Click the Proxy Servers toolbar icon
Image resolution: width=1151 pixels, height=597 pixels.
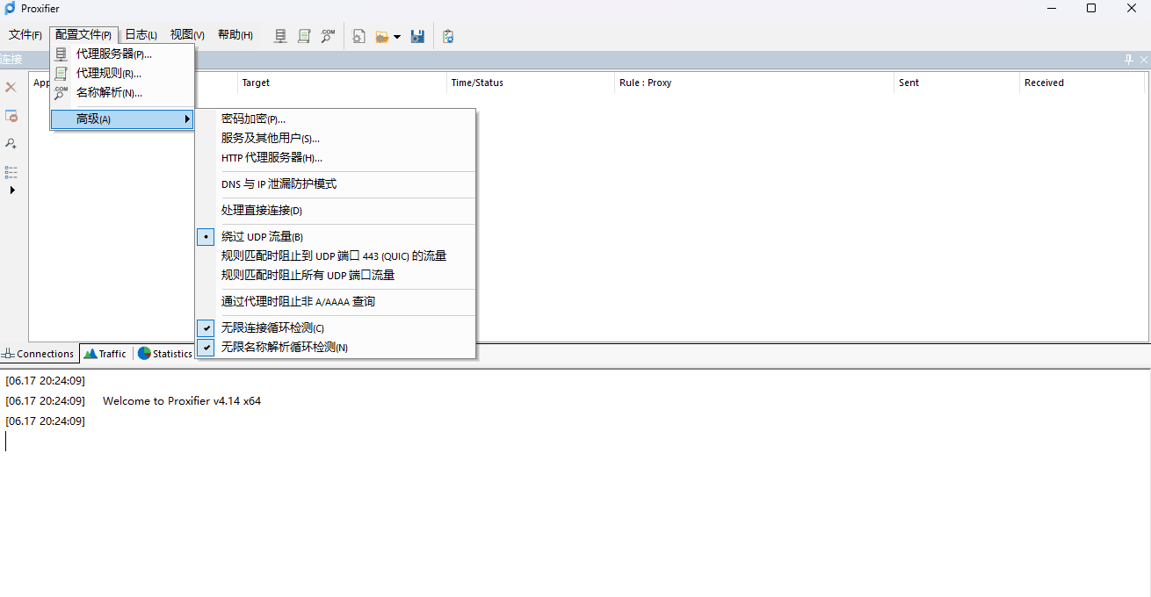point(281,36)
